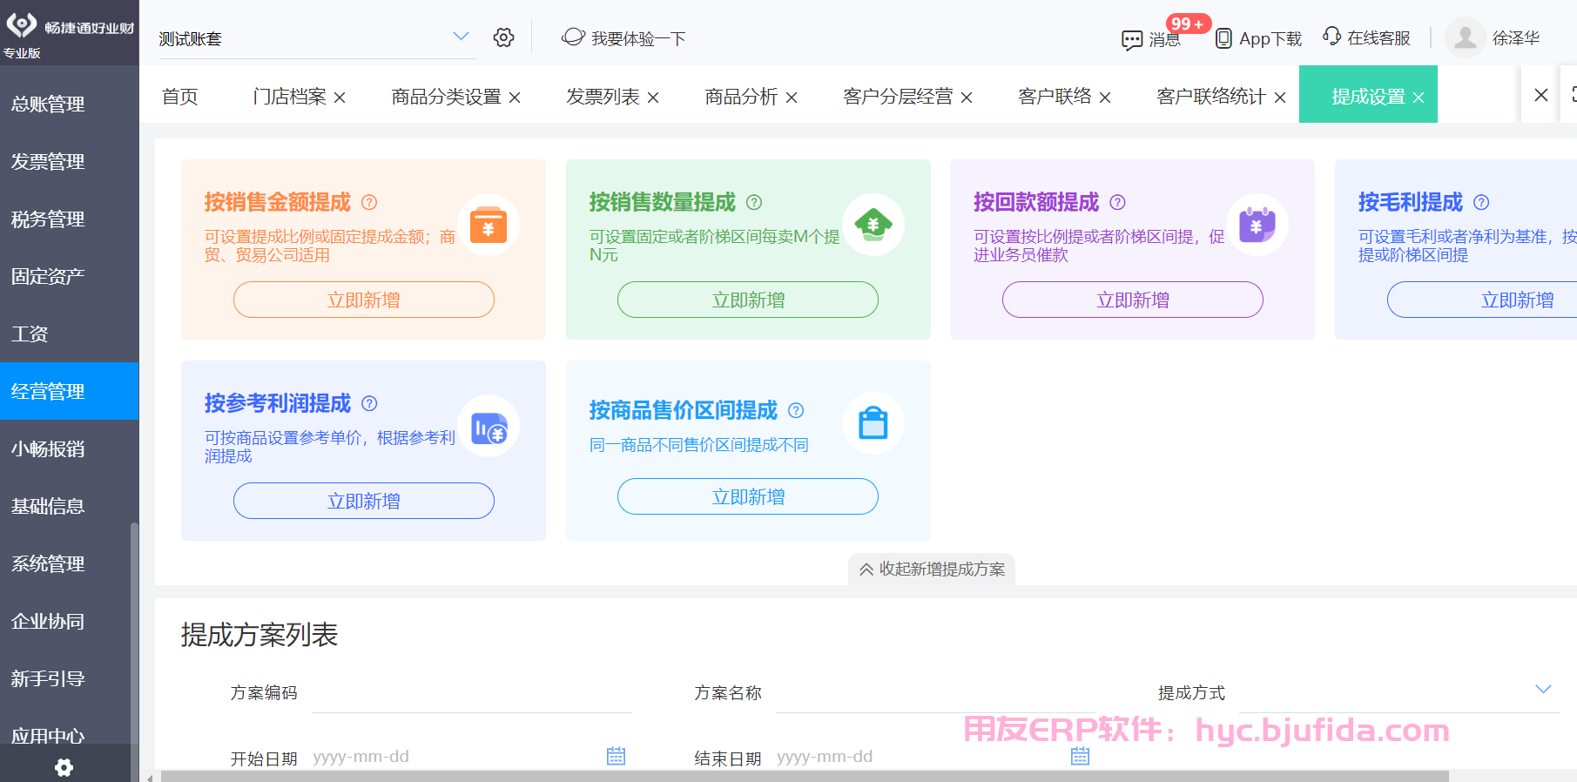Viewport: 1577px width, 782px height.
Task: Click the help icon beside 按回款额提成
Action: coord(1118,202)
